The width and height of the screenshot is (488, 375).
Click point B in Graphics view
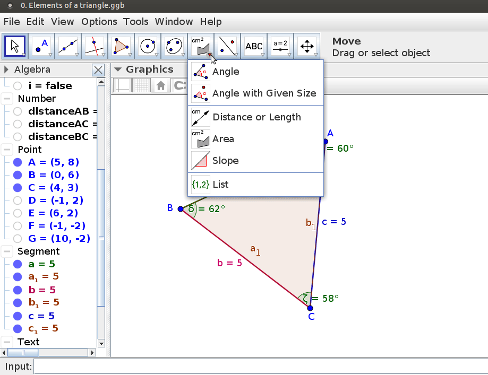[181, 209]
